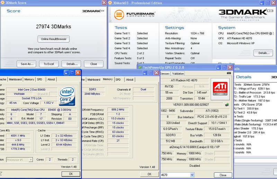This screenshot has width=277, height=179.
Task: Click the CAS# Latency 15.0 clocks value
Action: pos(118,119)
